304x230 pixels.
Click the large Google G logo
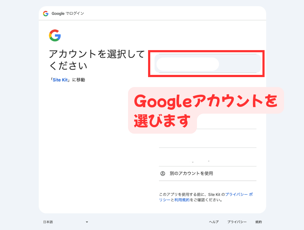[x=55, y=35]
